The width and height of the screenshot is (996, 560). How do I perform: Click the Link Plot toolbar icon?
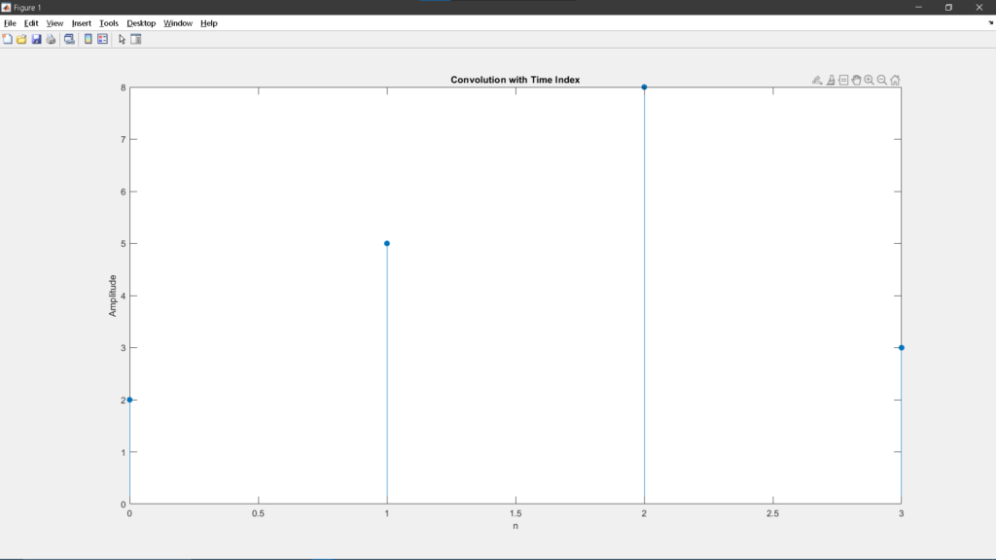click(69, 39)
